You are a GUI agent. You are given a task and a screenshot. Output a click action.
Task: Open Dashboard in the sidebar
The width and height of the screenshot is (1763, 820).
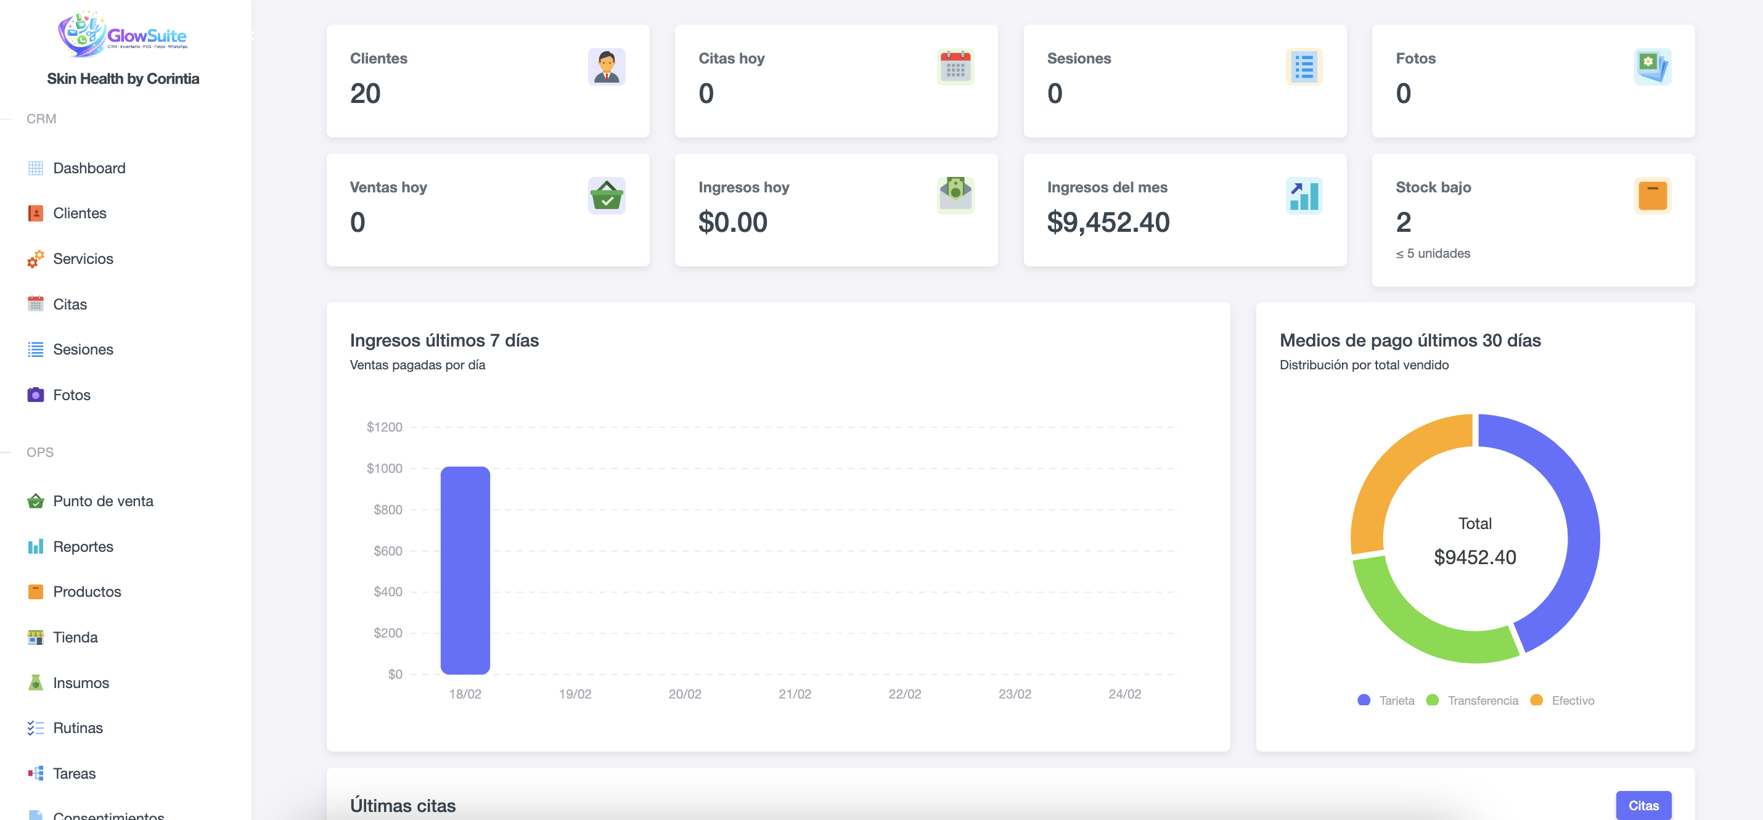click(89, 168)
